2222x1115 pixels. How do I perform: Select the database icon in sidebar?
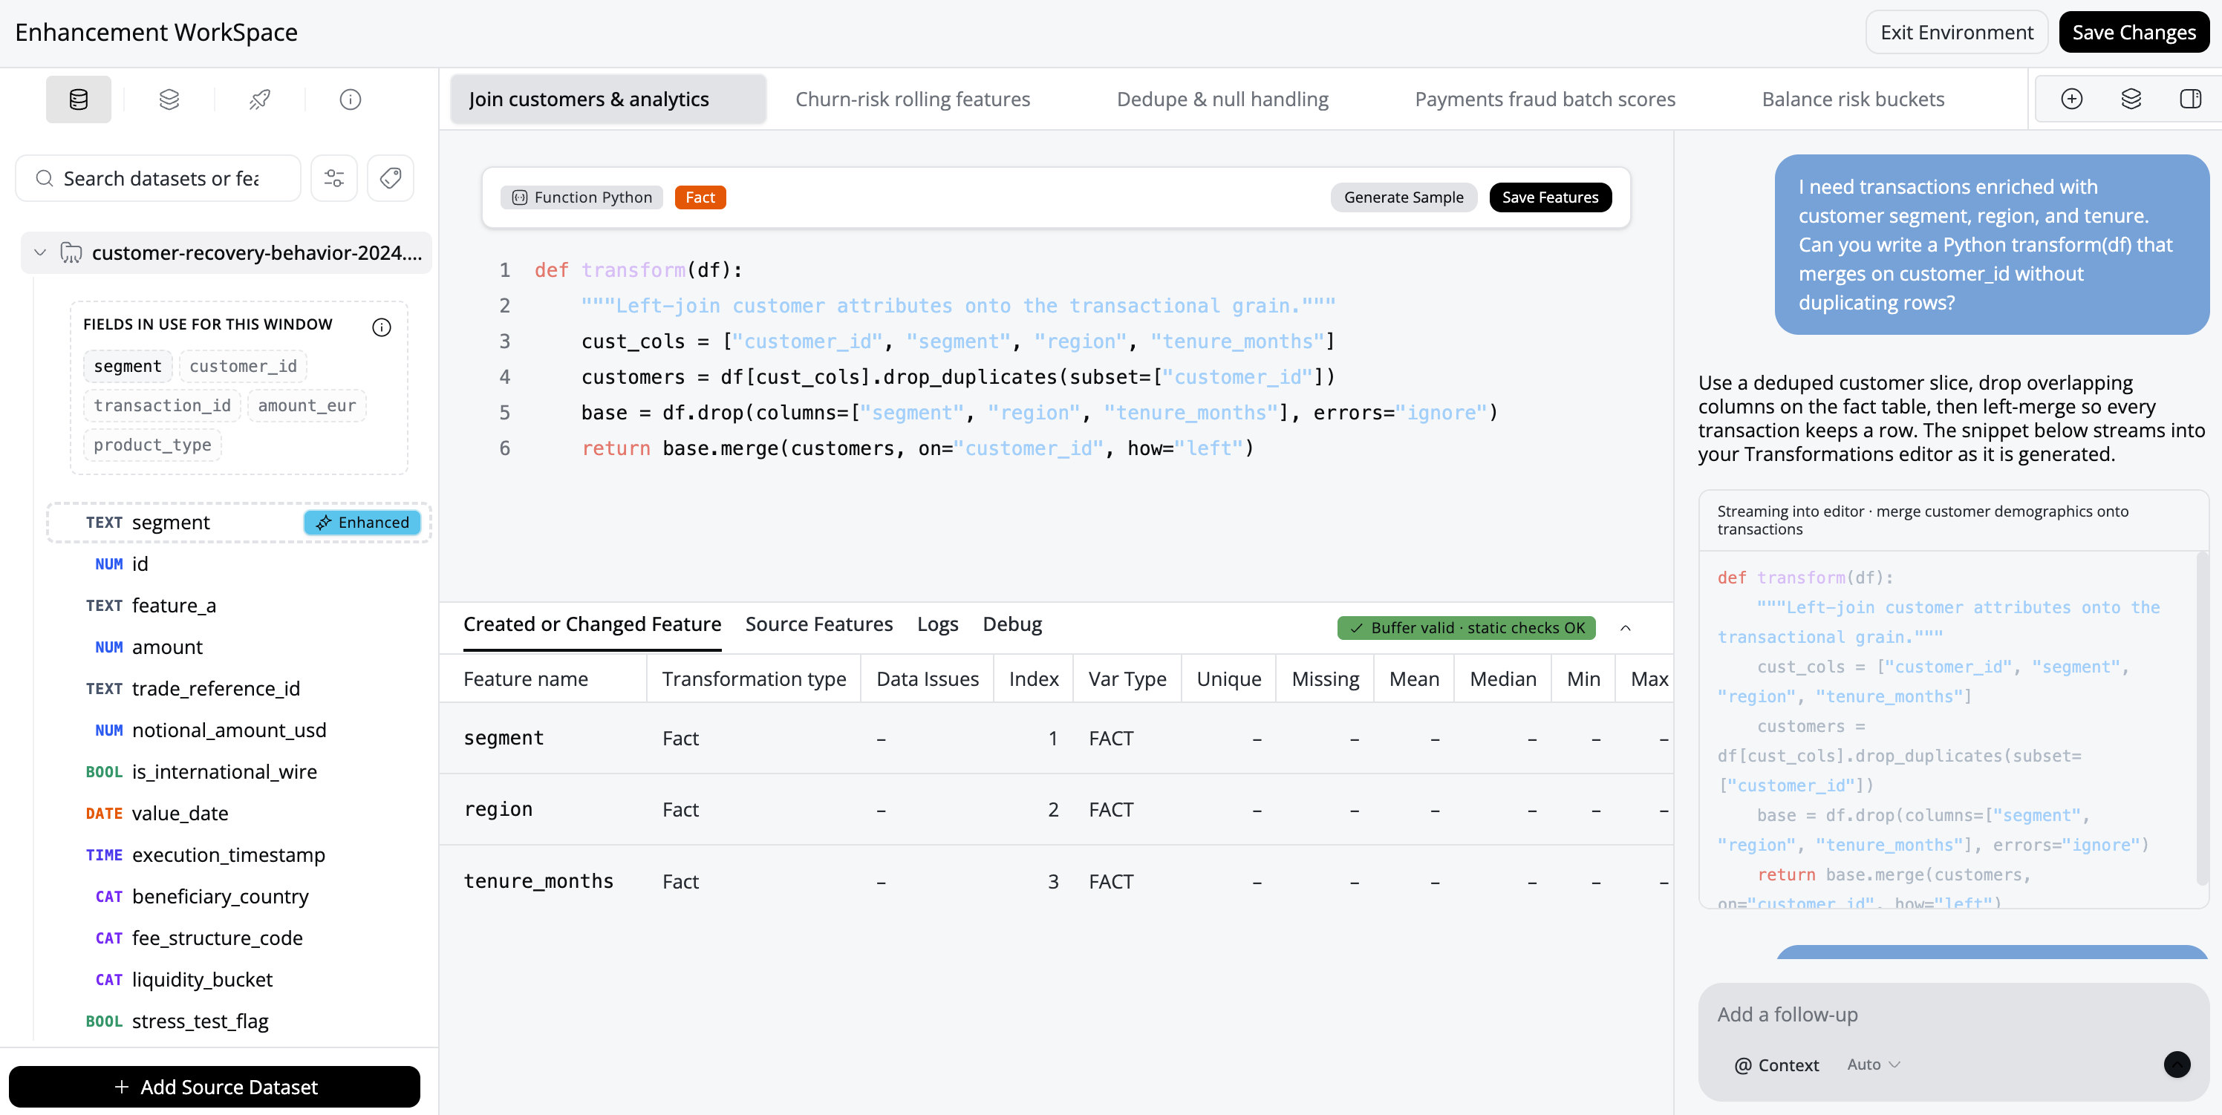[79, 99]
